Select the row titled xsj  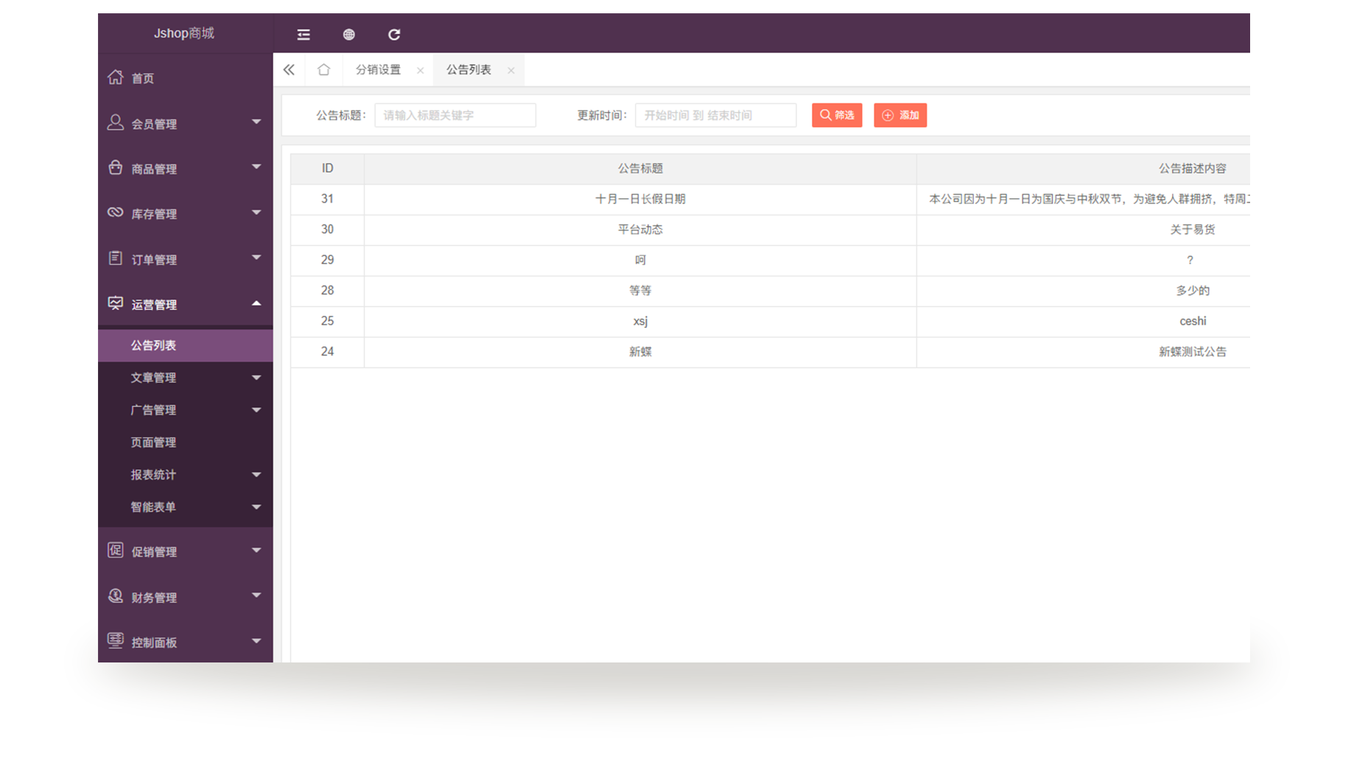(770, 321)
